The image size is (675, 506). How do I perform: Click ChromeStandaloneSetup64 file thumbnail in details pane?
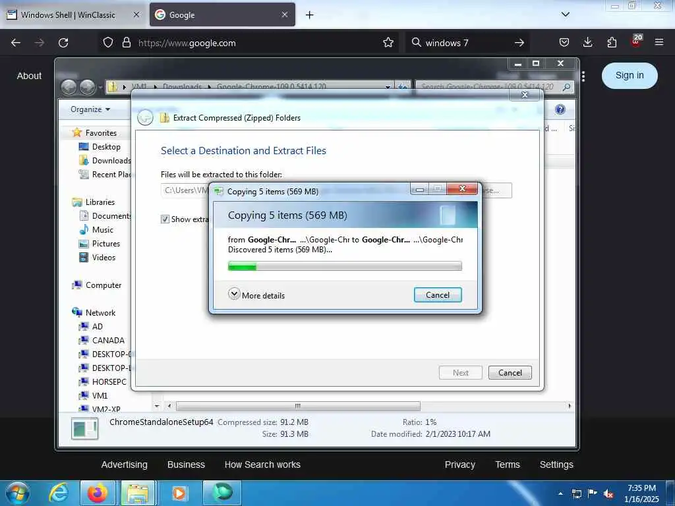click(85, 428)
